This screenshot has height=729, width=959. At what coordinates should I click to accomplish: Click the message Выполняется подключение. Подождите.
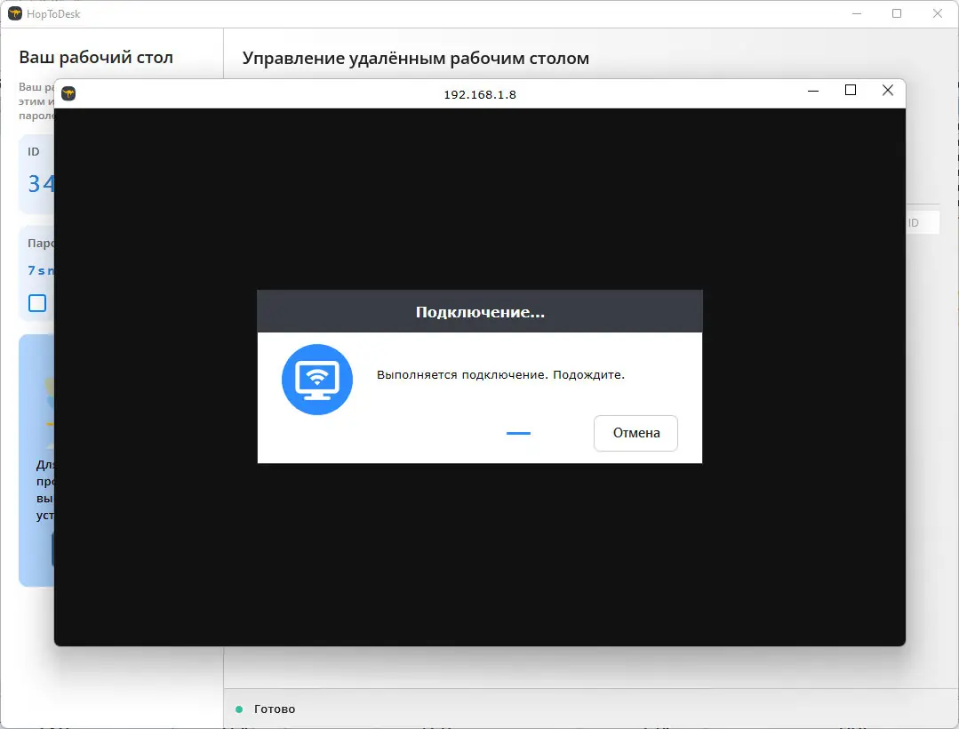tap(500, 375)
